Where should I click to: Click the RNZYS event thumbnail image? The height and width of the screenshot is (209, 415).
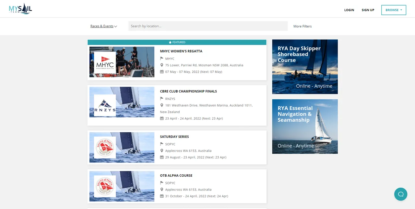point(122,102)
